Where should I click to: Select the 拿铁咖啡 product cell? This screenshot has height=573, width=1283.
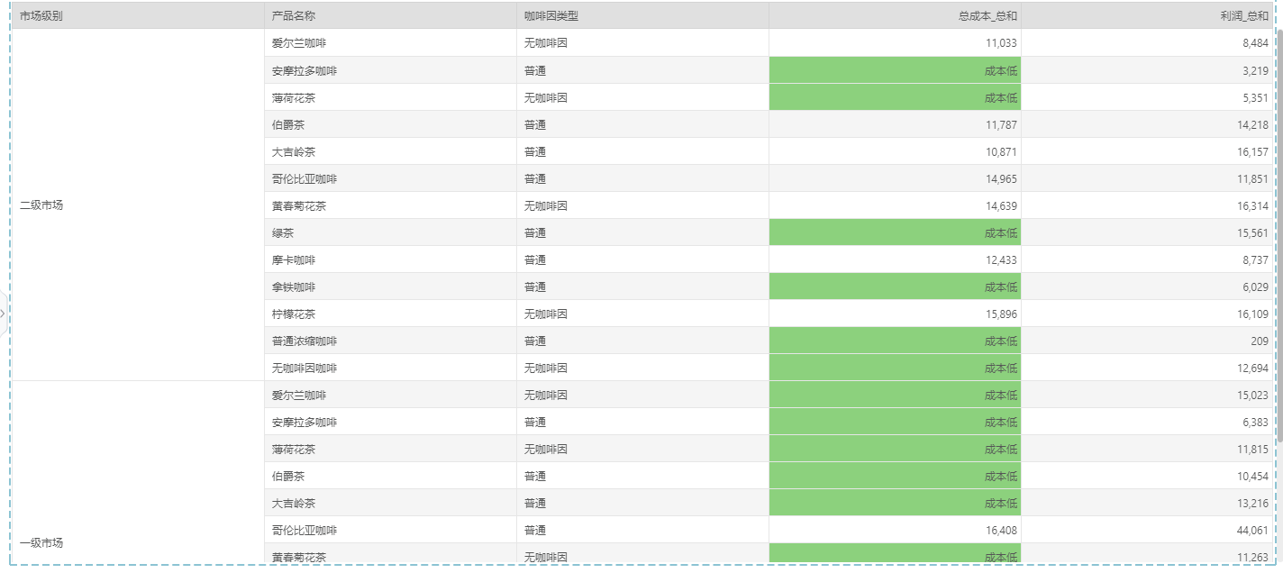[294, 287]
